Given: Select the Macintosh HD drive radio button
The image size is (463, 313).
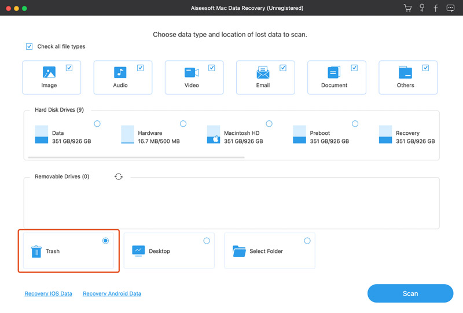Looking at the screenshot, I should pos(269,124).
